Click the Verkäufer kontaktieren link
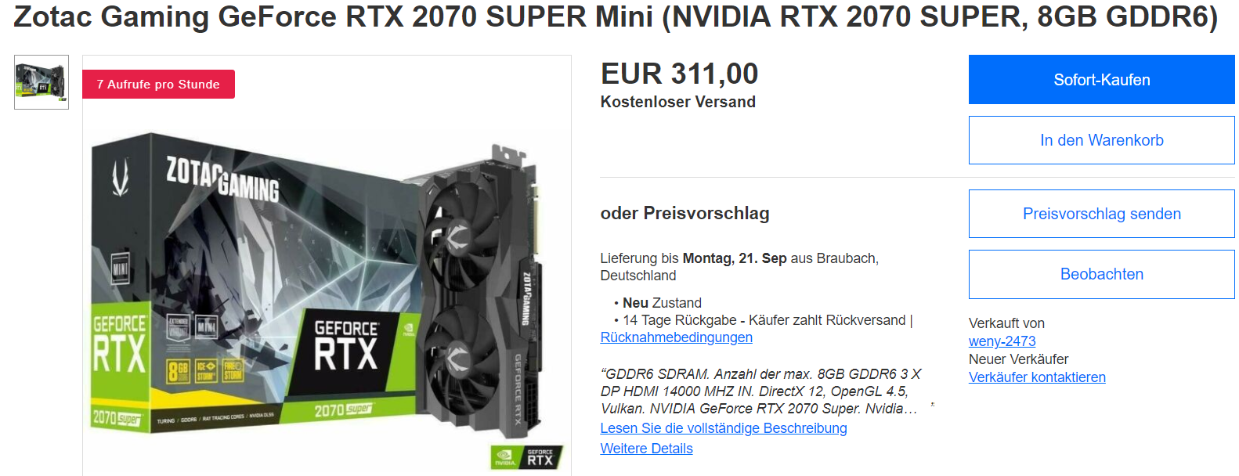 tap(1037, 377)
